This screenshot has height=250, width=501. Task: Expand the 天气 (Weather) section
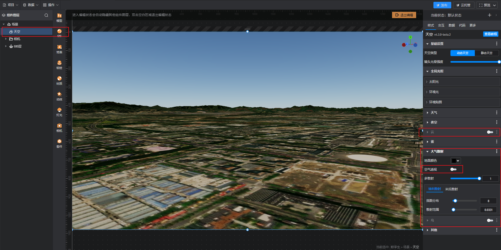(x=434, y=113)
